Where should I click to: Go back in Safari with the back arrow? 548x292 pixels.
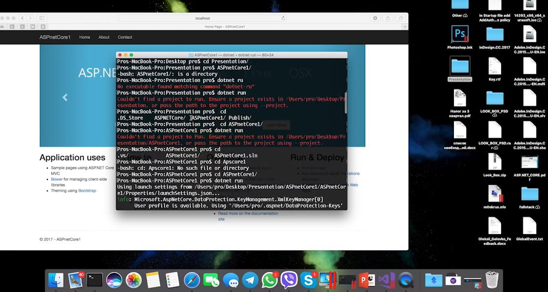click(x=22, y=18)
